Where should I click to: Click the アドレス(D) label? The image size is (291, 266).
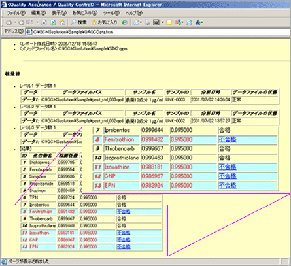point(14,32)
